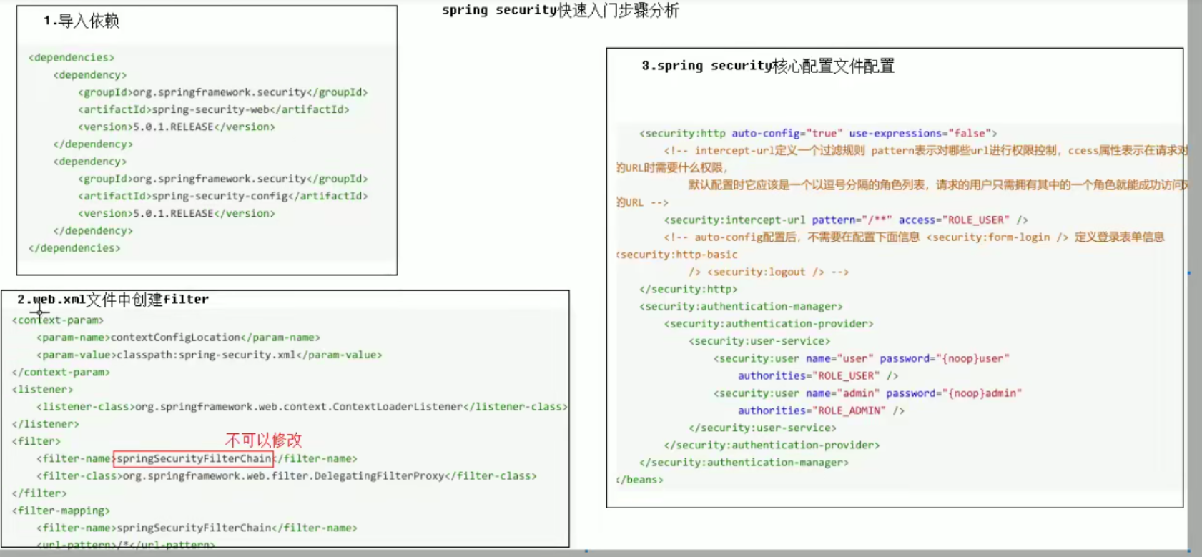The image size is (1202, 557).
Task: Click the comment starting "auto-config配置后"
Action: pyautogui.click(x=914, y=237)
